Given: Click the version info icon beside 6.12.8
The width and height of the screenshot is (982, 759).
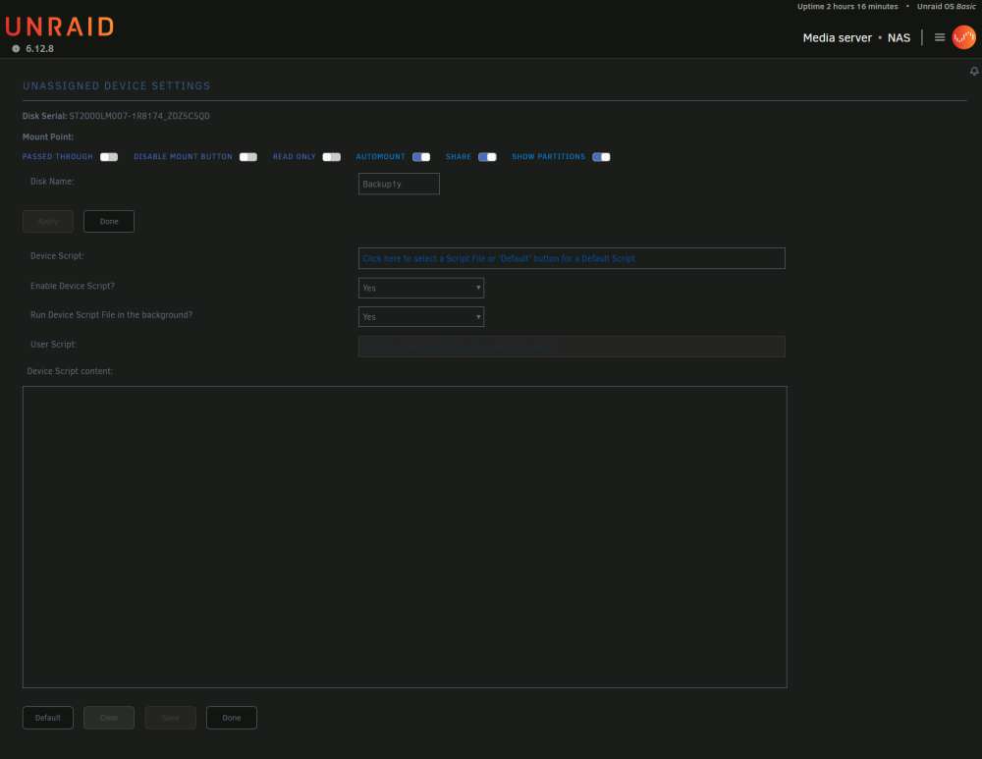Looking at the screenshot, I should [16, 49].
